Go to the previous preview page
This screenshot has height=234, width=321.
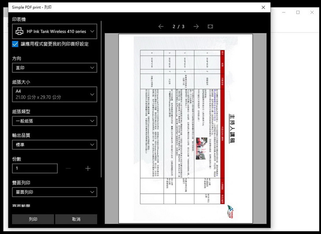(x=161, y=26)
